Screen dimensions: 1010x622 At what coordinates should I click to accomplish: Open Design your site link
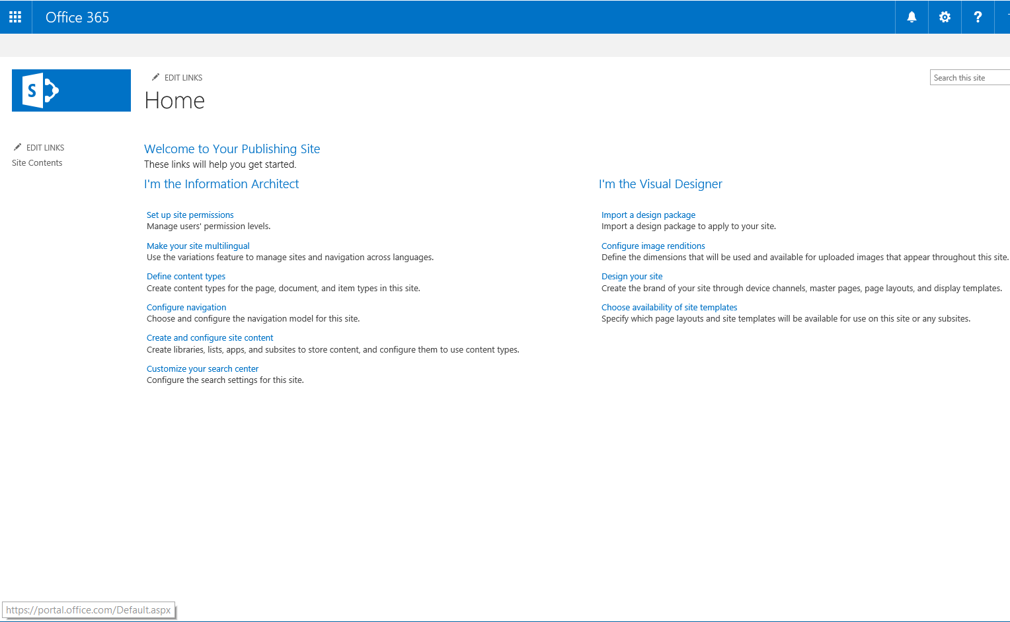[632, 277]
